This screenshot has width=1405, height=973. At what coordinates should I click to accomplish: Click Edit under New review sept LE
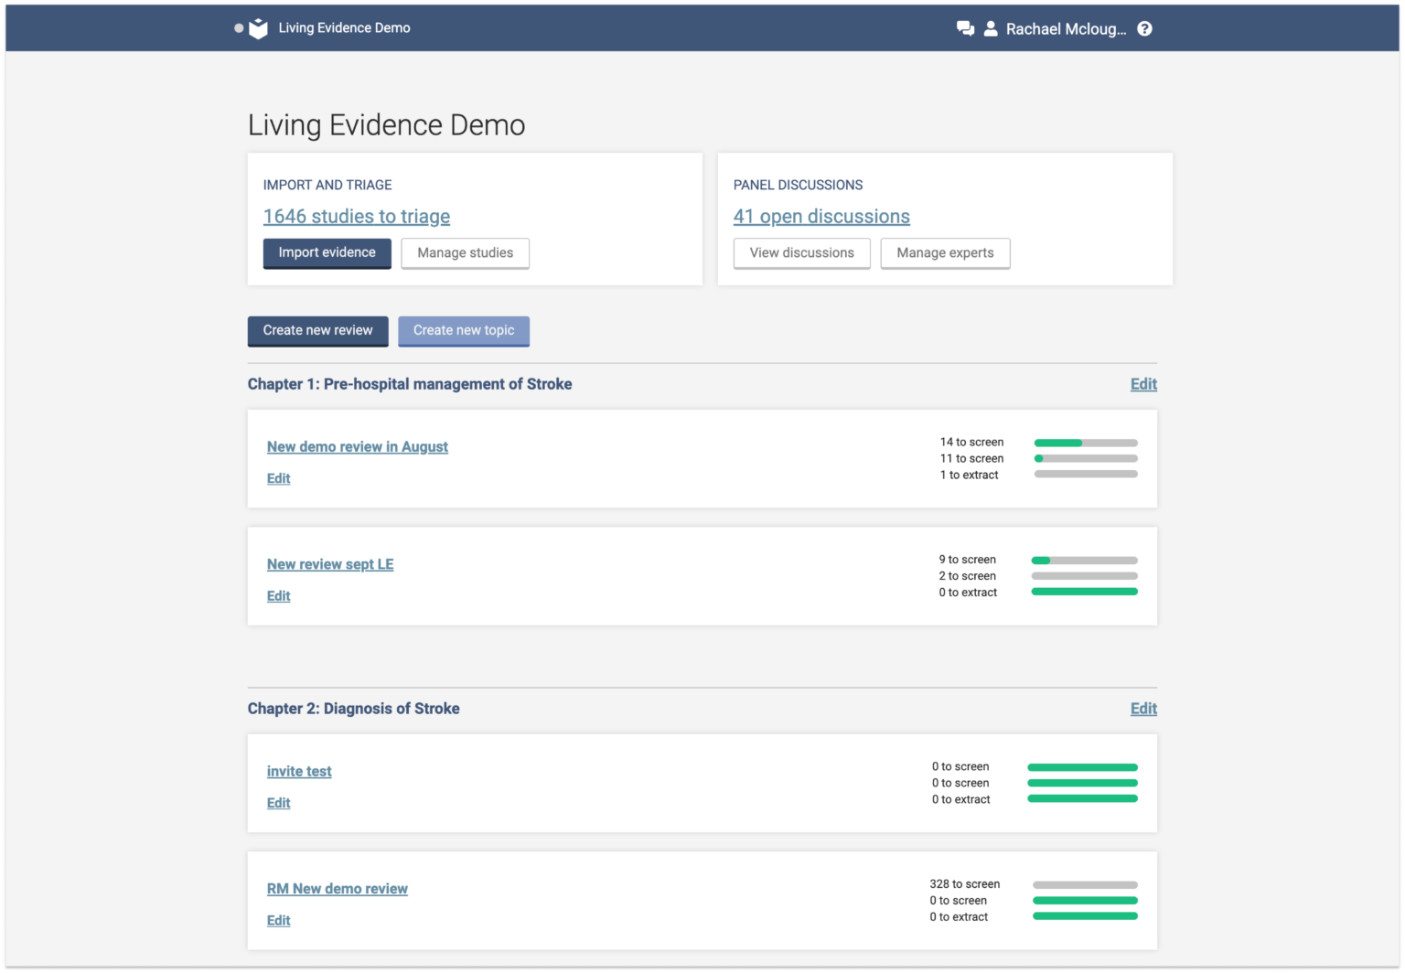tap(278, 596)
